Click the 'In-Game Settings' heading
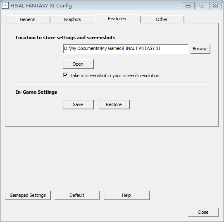This screenshot has width=224, height=222. point(36,92)
